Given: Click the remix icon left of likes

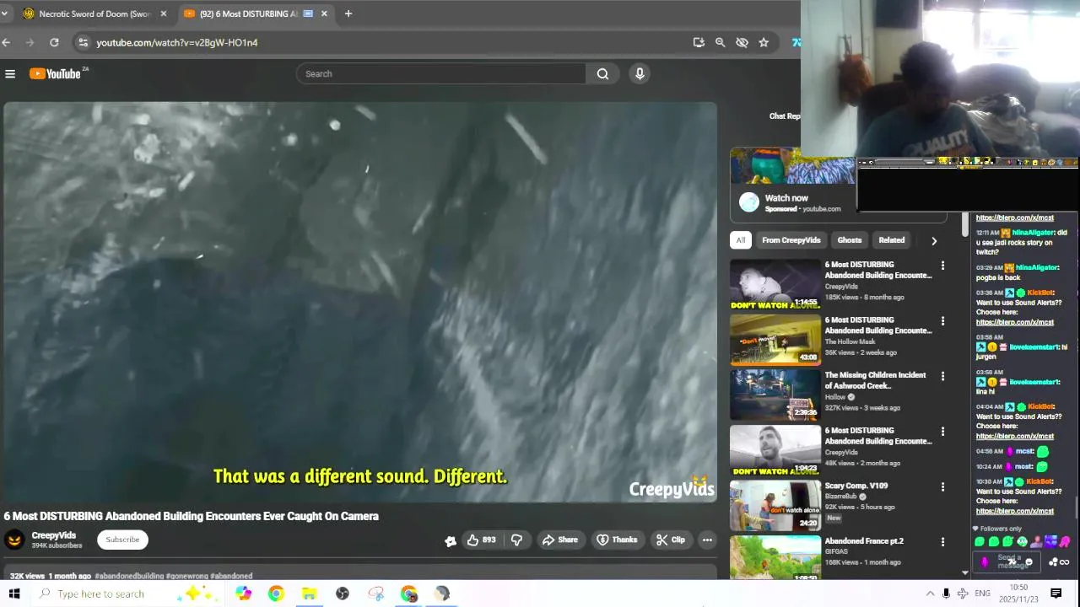Looking at the screenshot, I should (x=451, y=541).
